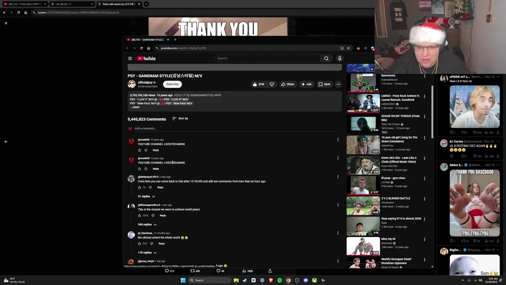This screenshot has width=506, height=285.
Task: Like the X post (4K likes)
Action: pos(220,271)
